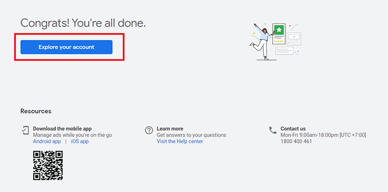Image resolution: width=388 pixels, height=192 pixels.
Task: Click the question mark Learn more icon
Action: [149, 130]
